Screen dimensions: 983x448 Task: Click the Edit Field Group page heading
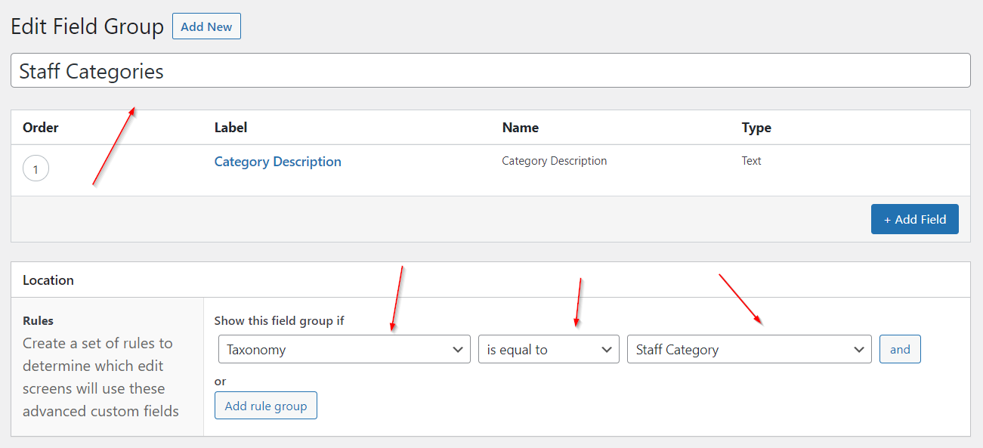tap(87, 27)
